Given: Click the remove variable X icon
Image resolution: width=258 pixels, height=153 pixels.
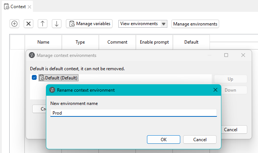Looking at the screenshot, I should coord(29,24).
